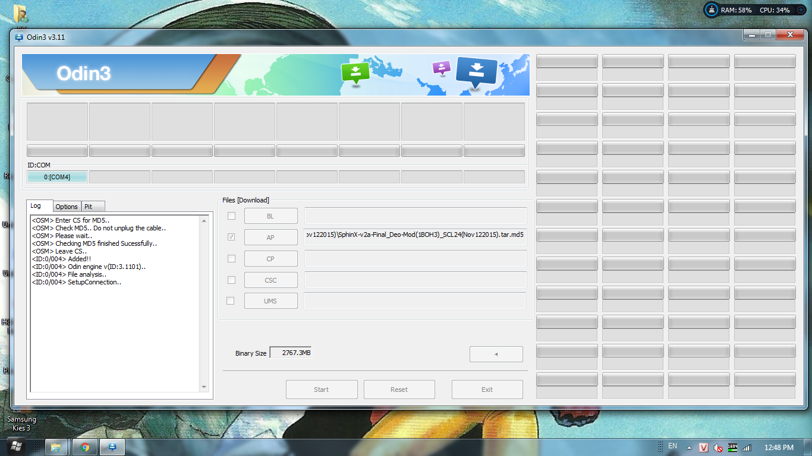Image resolution: width=812 pixels, height=456 pixels.
Task: Click 'Checking MD5 finished Sucessfully' log line
Action: 95,243
